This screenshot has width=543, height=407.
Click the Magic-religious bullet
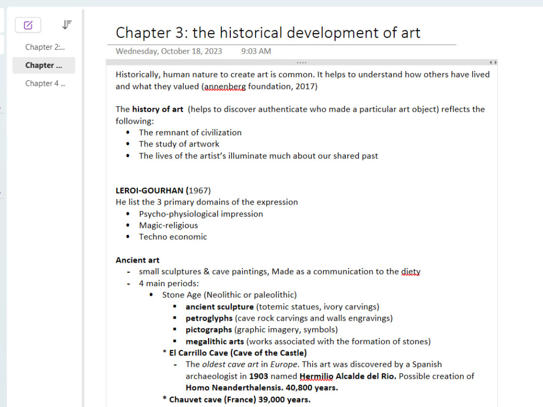168,225
